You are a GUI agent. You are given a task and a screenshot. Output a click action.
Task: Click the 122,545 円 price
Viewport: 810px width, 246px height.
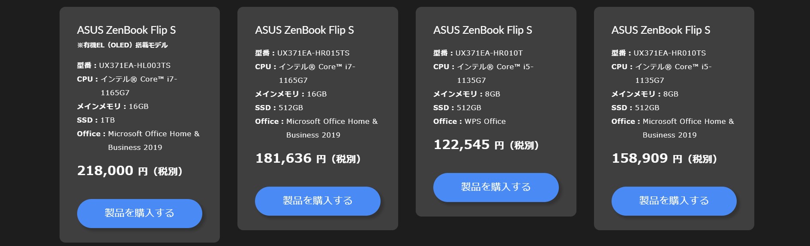486,145
